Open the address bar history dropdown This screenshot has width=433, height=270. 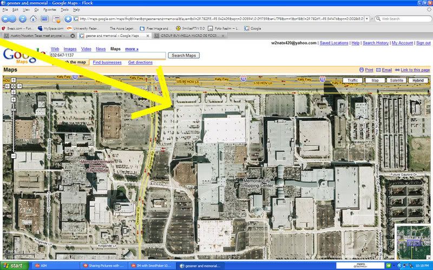pos(367,18)
